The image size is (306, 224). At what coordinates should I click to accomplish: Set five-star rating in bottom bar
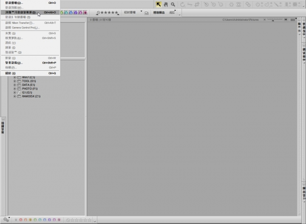pyautogui.click(x=89, y=220)
